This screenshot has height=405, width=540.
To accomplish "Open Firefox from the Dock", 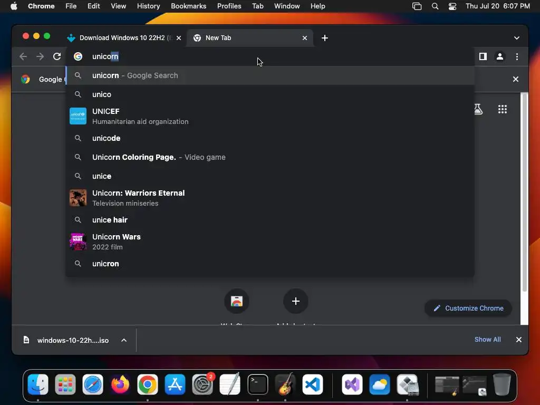I will coord(120,384).
